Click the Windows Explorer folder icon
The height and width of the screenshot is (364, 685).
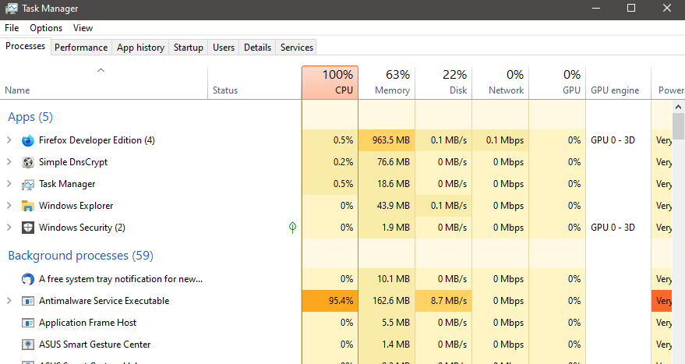pos(28,206)
